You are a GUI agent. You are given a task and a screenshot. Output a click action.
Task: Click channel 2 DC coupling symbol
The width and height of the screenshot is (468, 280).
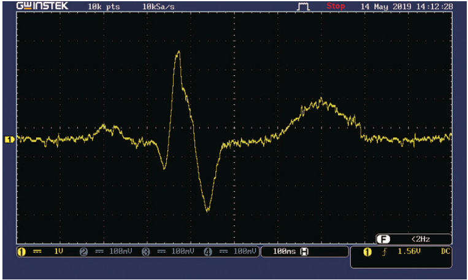tap(99, 252)
